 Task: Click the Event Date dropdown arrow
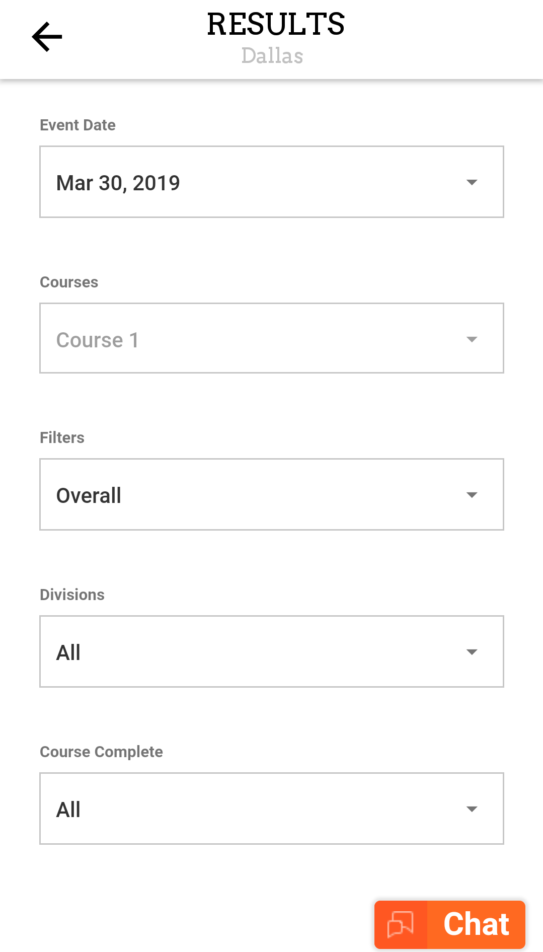[x=472, y=182]
